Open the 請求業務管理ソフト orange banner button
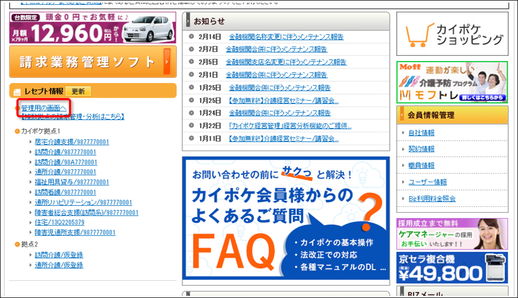 [93, 62]
